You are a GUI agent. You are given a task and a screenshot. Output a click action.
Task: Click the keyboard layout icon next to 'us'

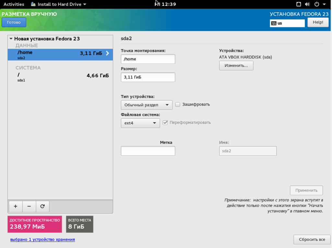click(x=274, y=23)
